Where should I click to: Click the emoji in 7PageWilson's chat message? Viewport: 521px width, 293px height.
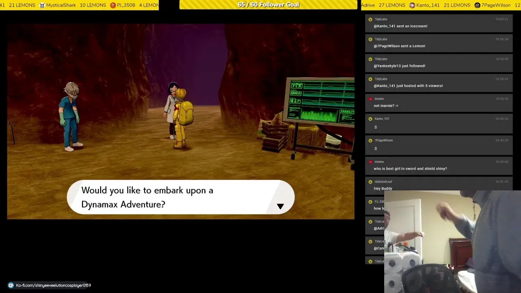375,149
